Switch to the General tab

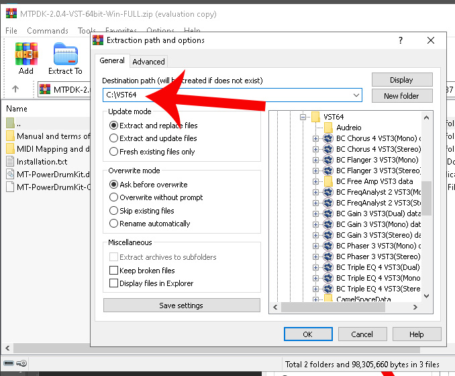point(112,60)
